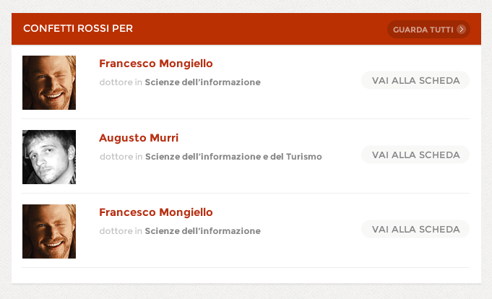Click 'dottore in' label under Augusto Murri

[121, 157]
